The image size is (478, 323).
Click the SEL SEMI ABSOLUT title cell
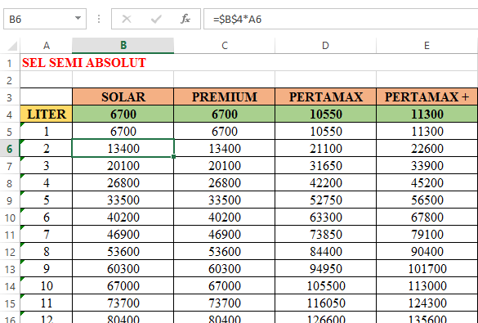[84, 63]
